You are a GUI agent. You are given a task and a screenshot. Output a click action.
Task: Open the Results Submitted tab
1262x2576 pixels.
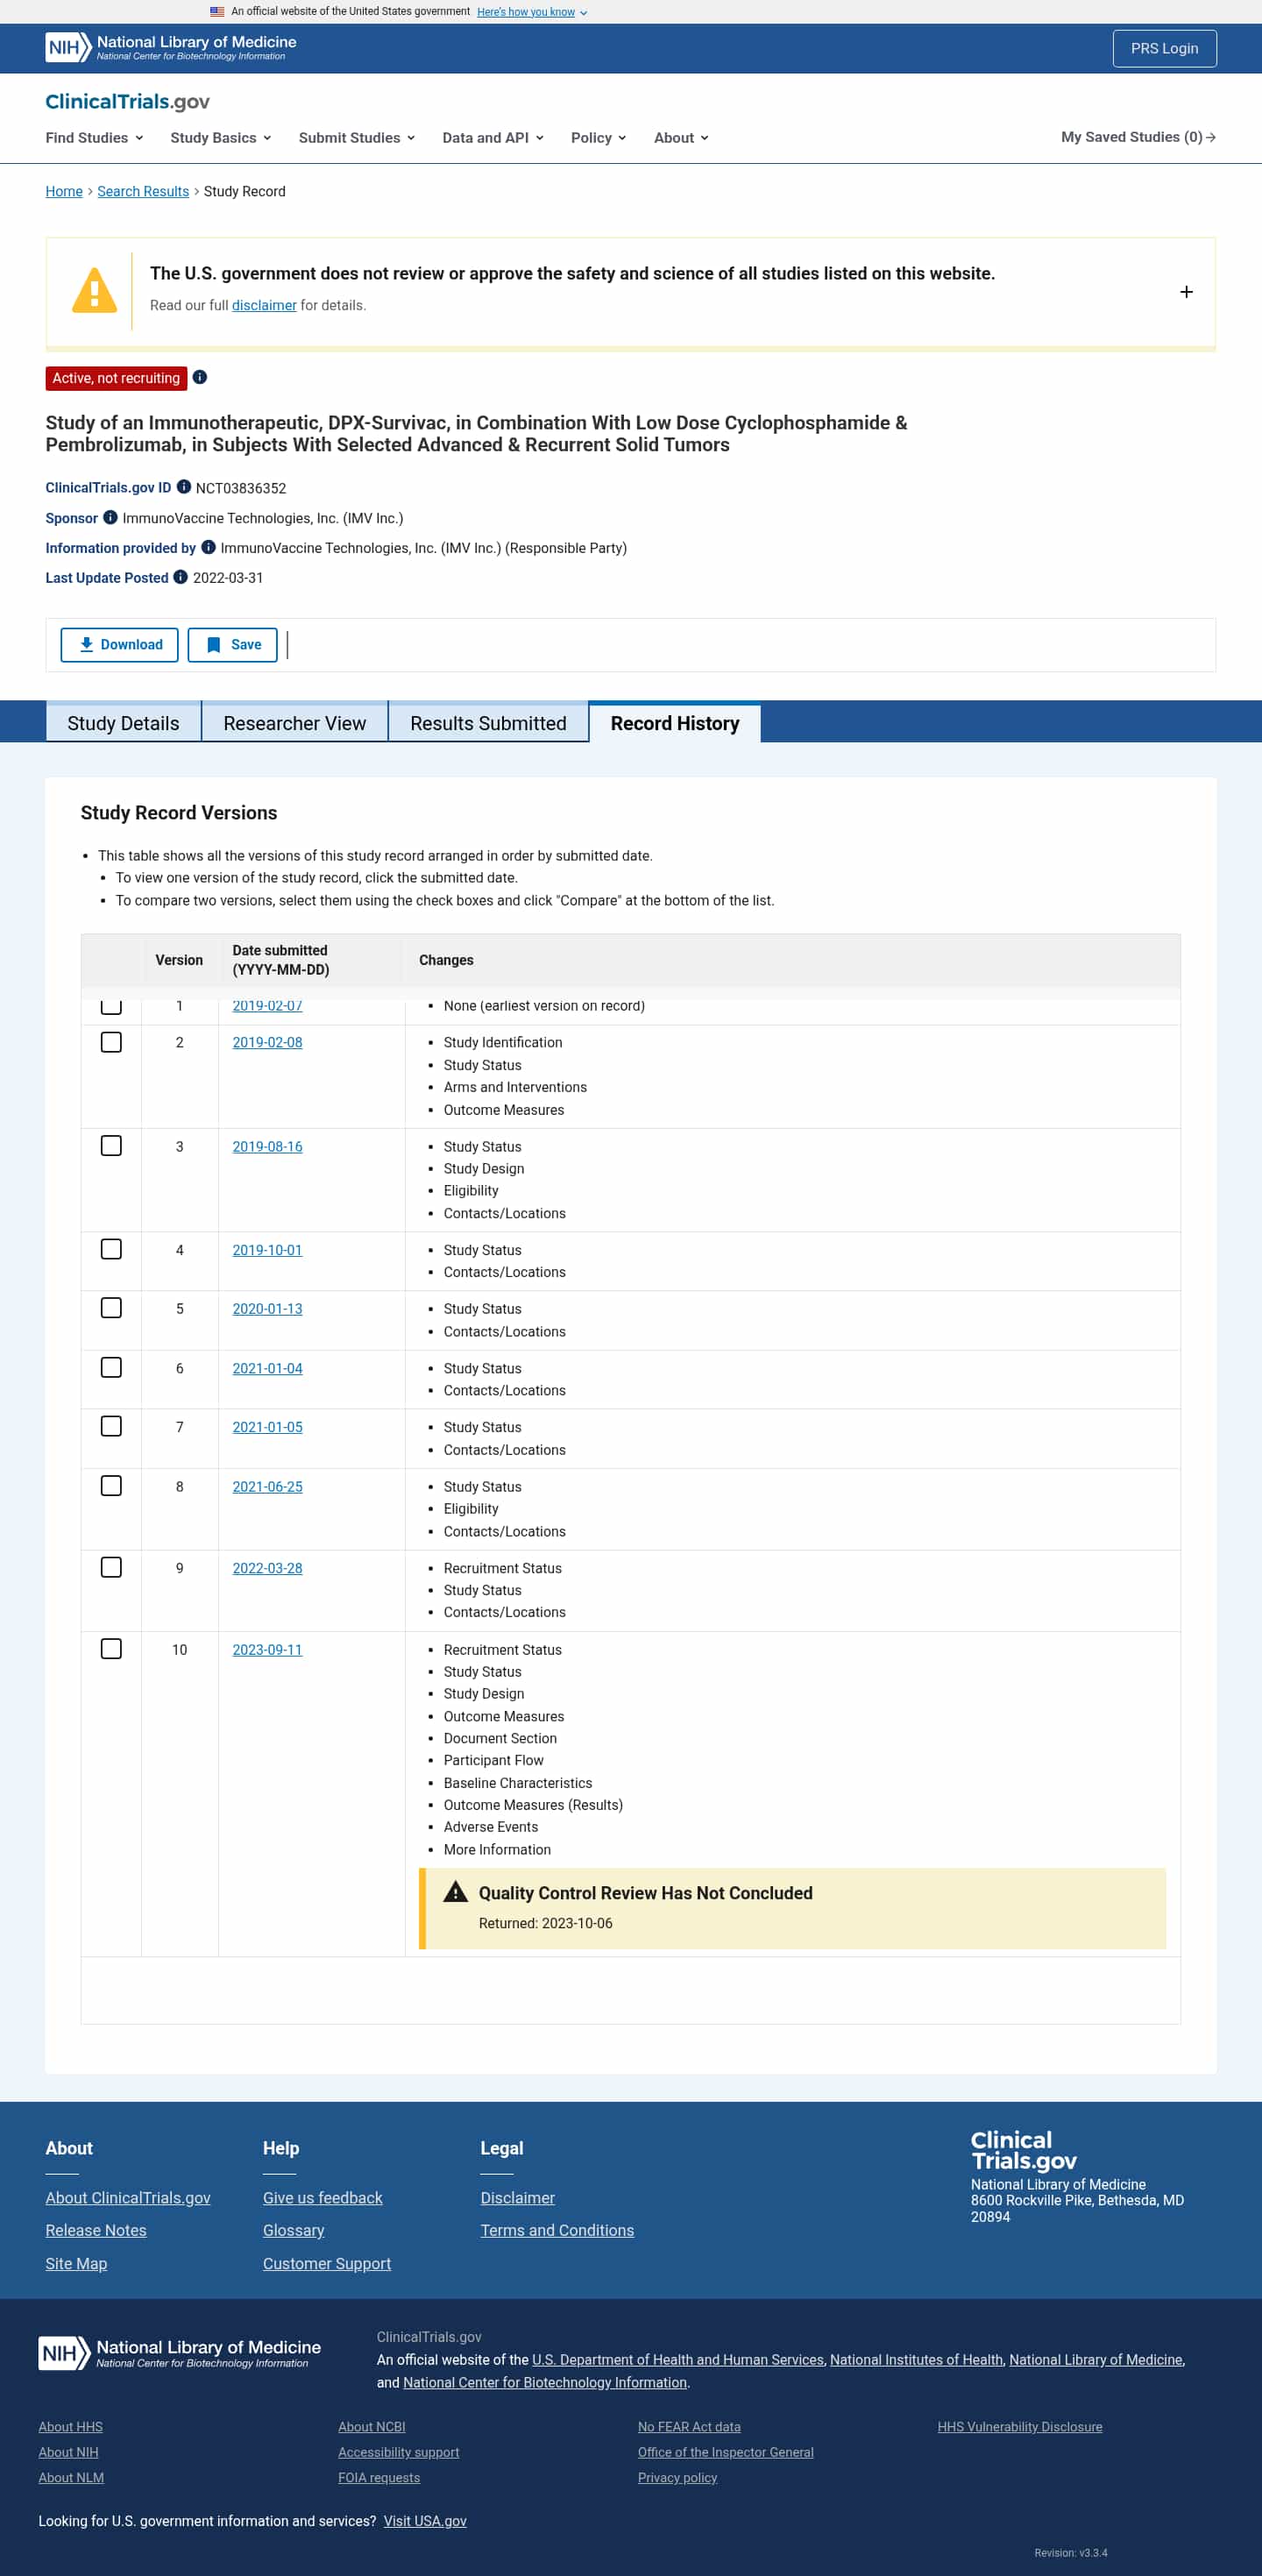[488, 723]
